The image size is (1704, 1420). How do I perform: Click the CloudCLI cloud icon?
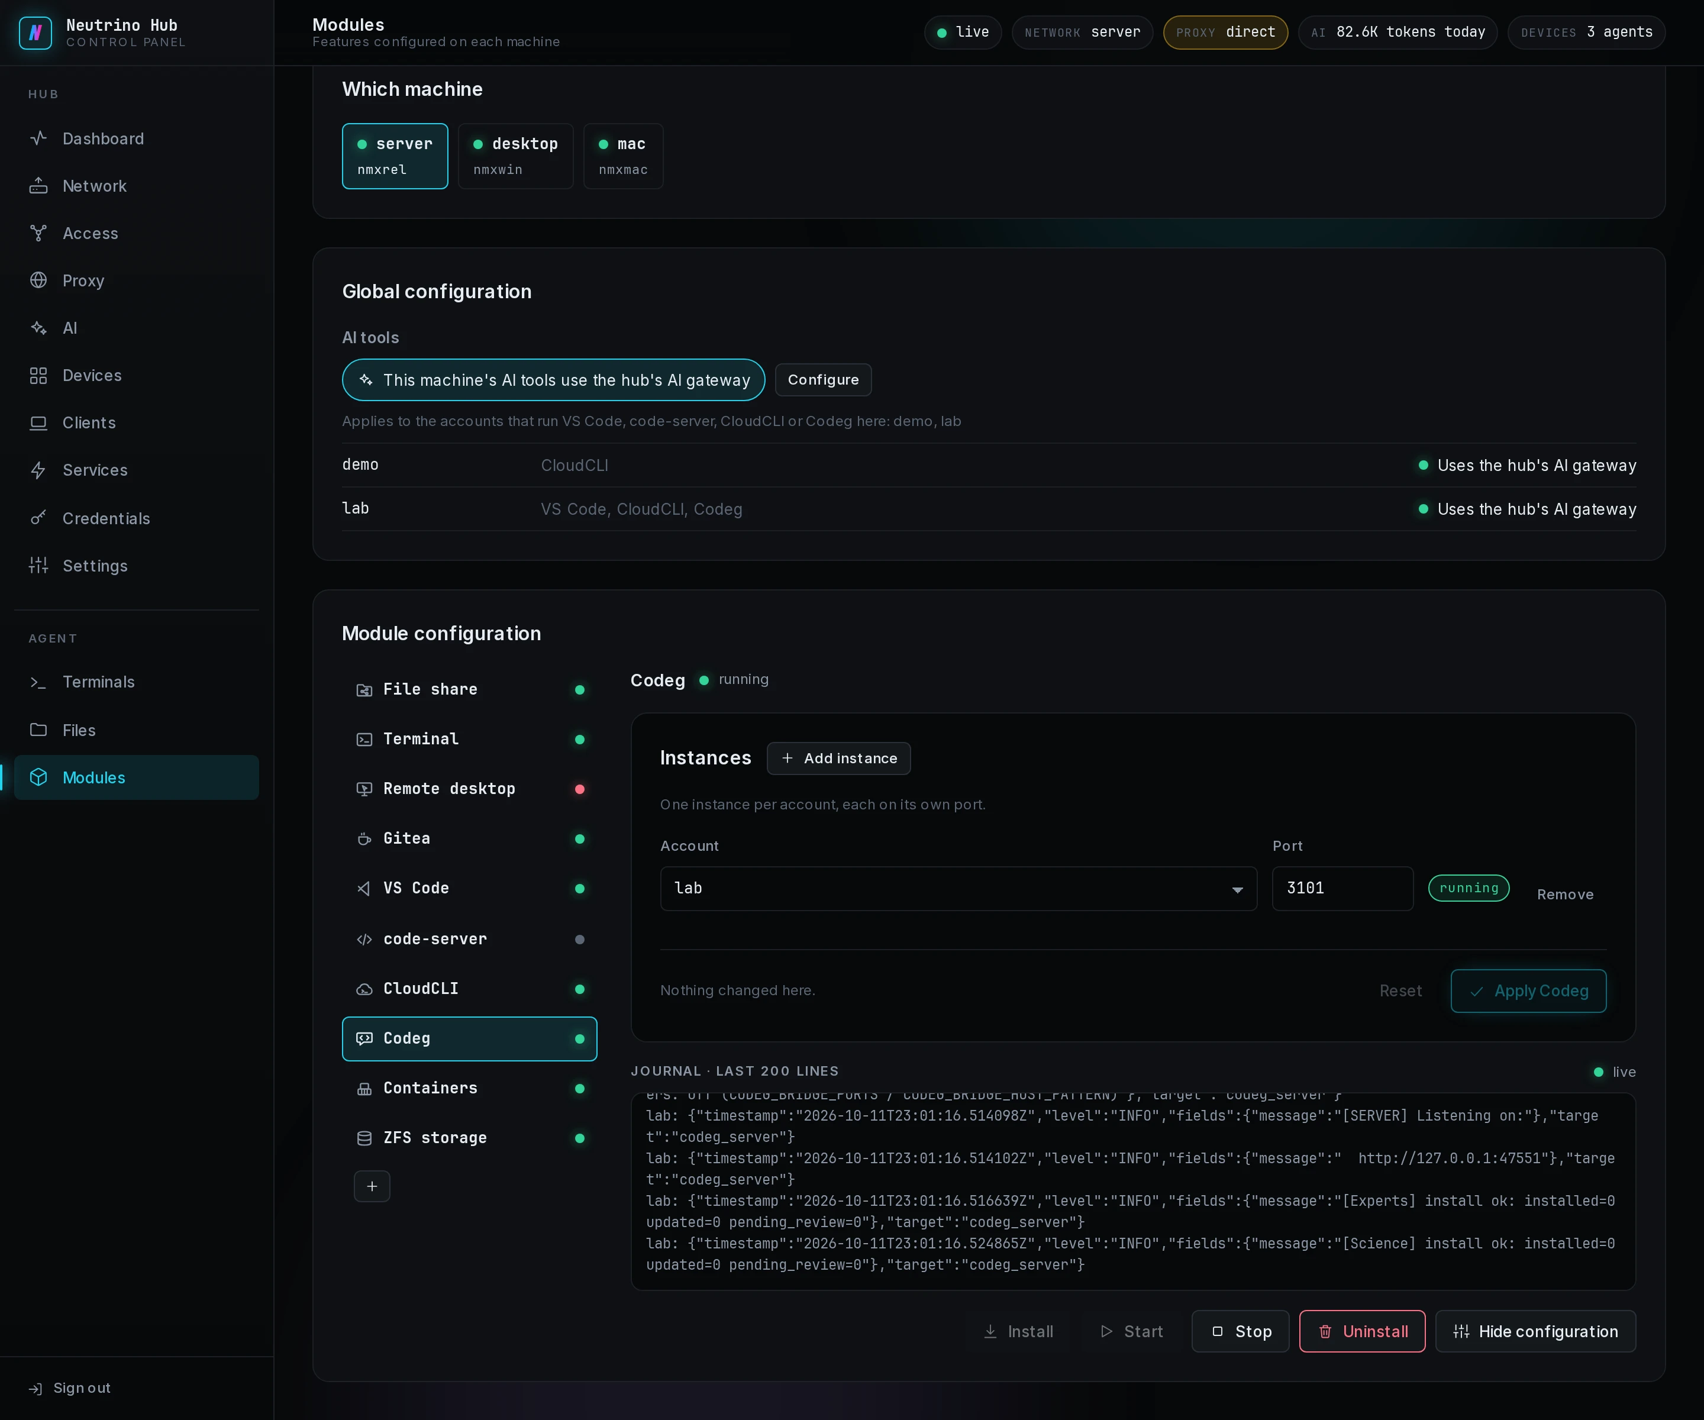click(x=364, y=989)
